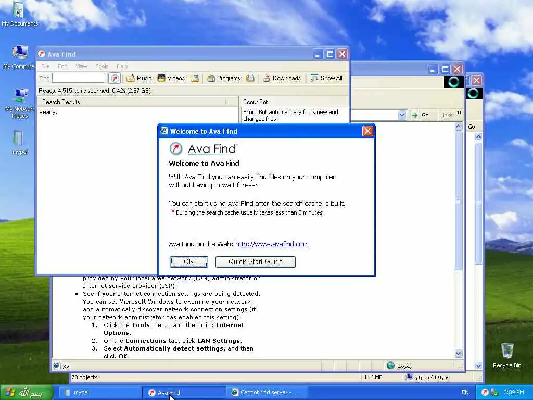
Task: Click the Scout Bot panel header
Action: coord(295,102)
